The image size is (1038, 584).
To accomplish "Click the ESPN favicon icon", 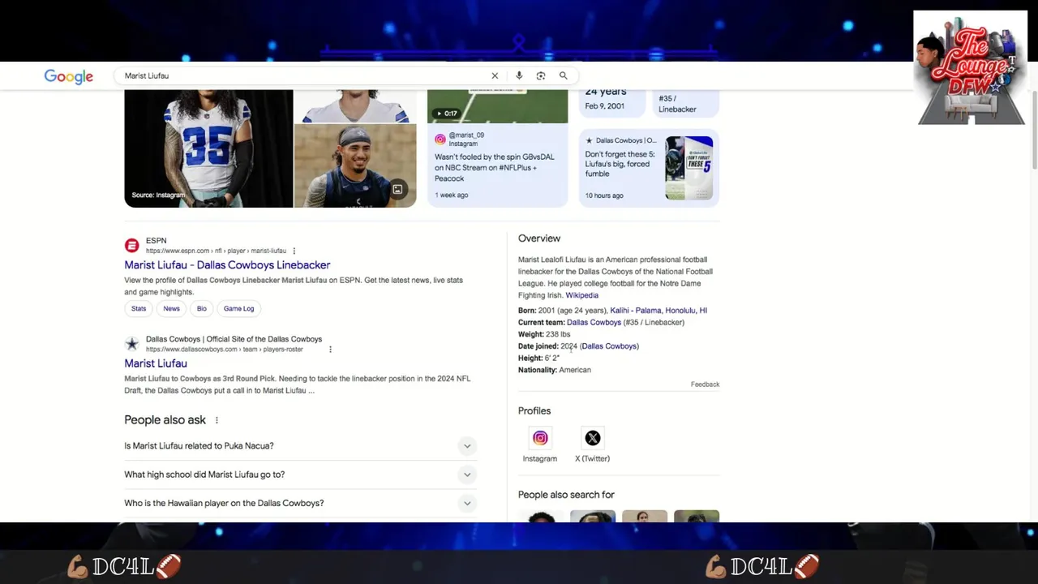I will (x=131, y=245).
